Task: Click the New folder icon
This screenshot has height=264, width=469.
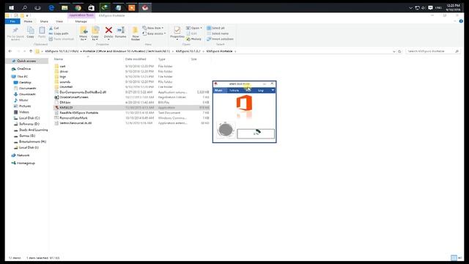Action: (135, 31)
